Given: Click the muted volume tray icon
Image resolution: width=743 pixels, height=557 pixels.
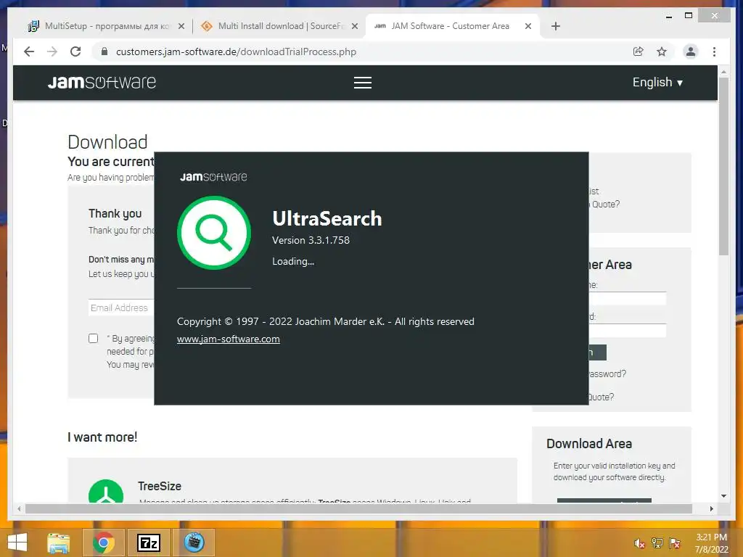Looking at the screenshot, I should (639, 543).
